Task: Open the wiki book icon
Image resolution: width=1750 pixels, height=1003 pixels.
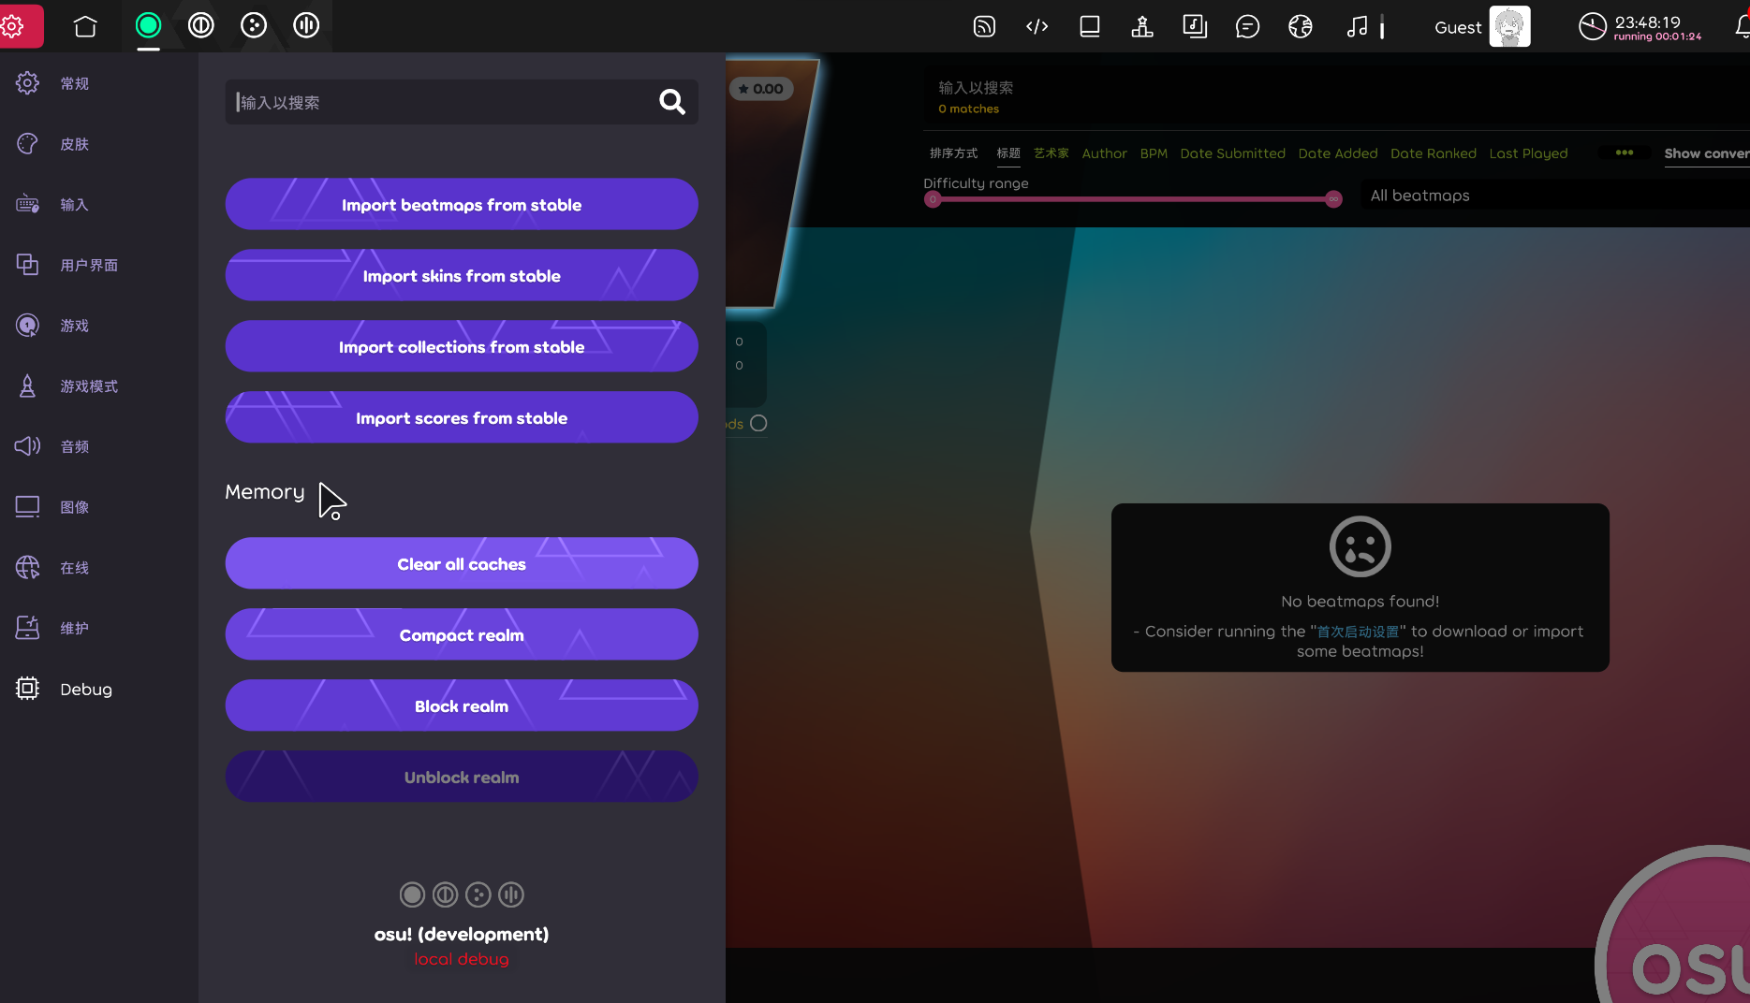Action: click(1090, 26)
